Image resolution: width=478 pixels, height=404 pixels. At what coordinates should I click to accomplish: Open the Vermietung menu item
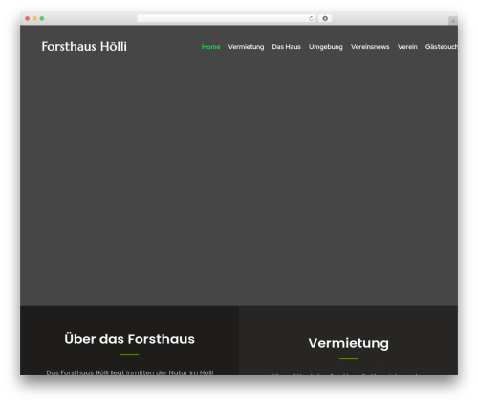[x=246, y=47]
